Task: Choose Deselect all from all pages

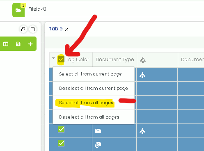Action: click(x=94, y=117)
